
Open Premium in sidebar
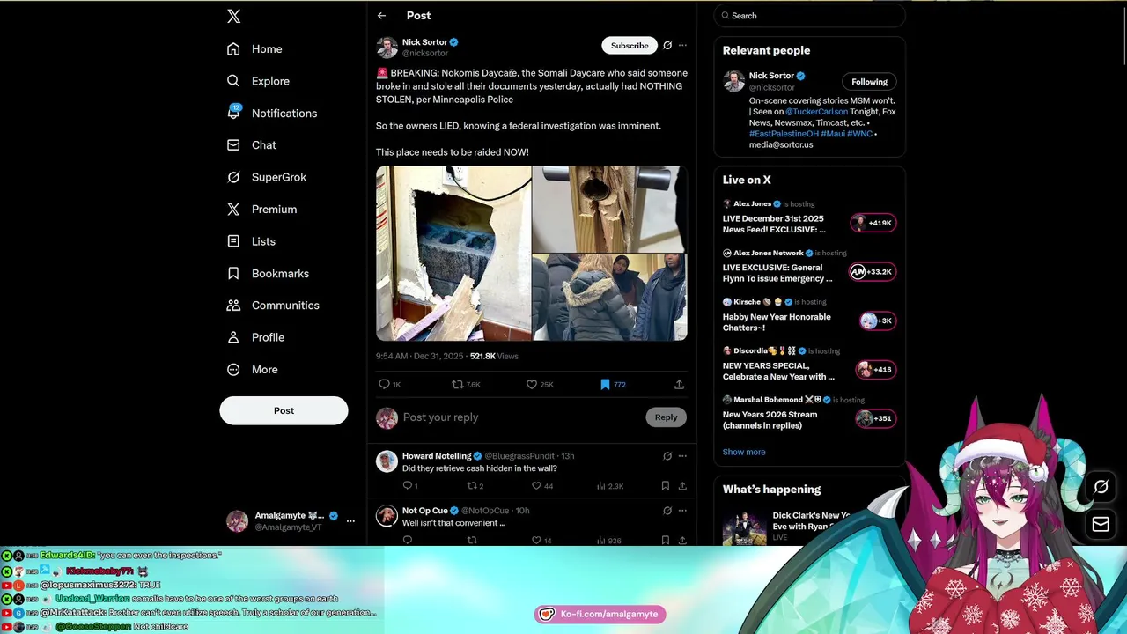pyautogui.click(x=261, y=210)
